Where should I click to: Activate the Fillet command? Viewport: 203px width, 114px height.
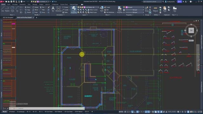pos(42,10)
